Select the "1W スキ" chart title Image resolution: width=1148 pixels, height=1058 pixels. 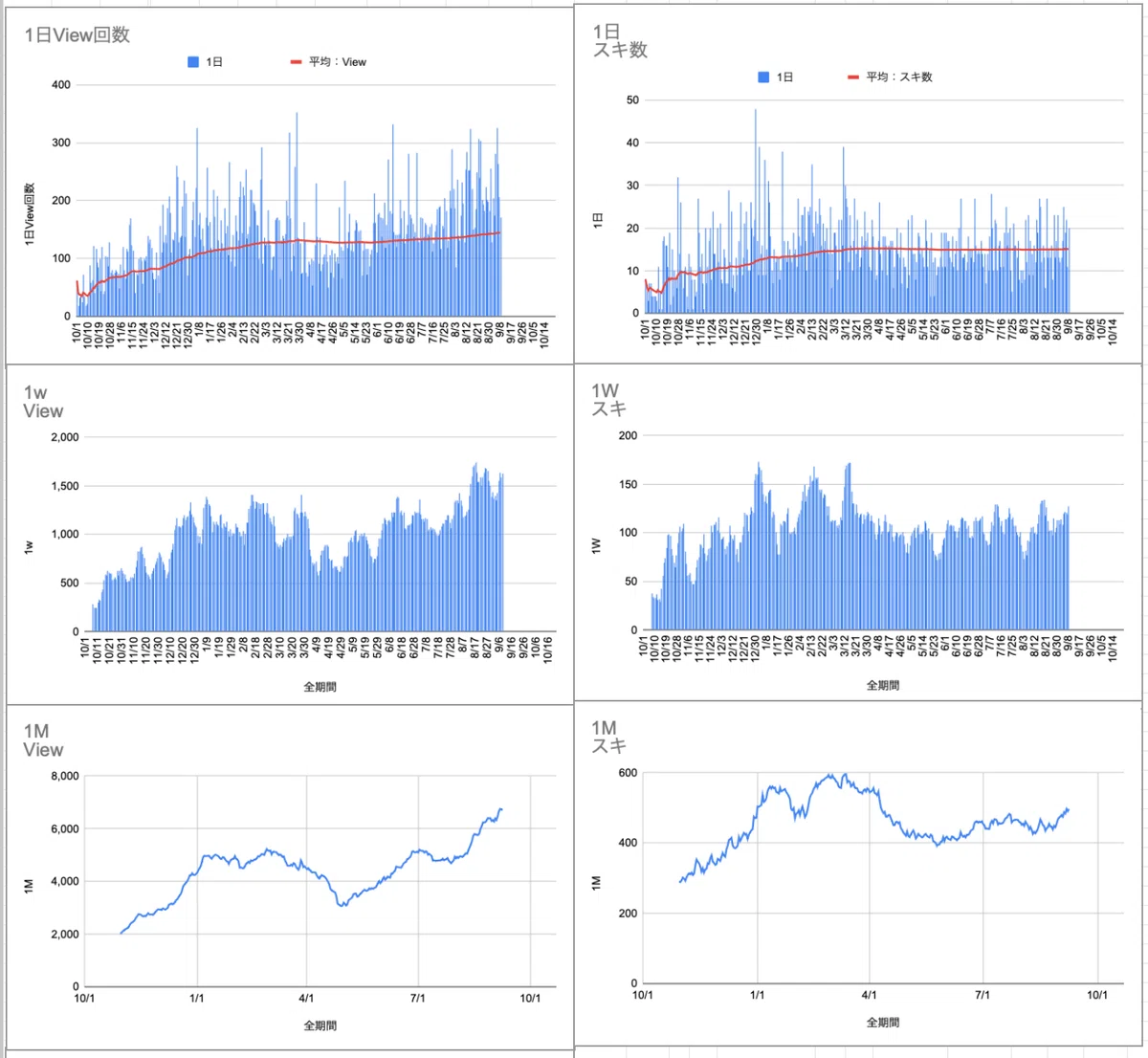607,399
